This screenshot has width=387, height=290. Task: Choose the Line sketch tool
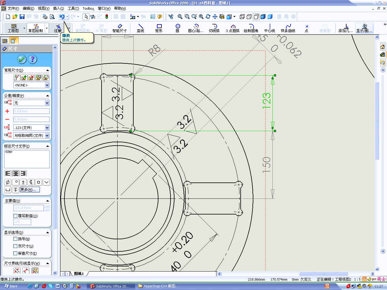pyautogui.click(x=140, y=28)
